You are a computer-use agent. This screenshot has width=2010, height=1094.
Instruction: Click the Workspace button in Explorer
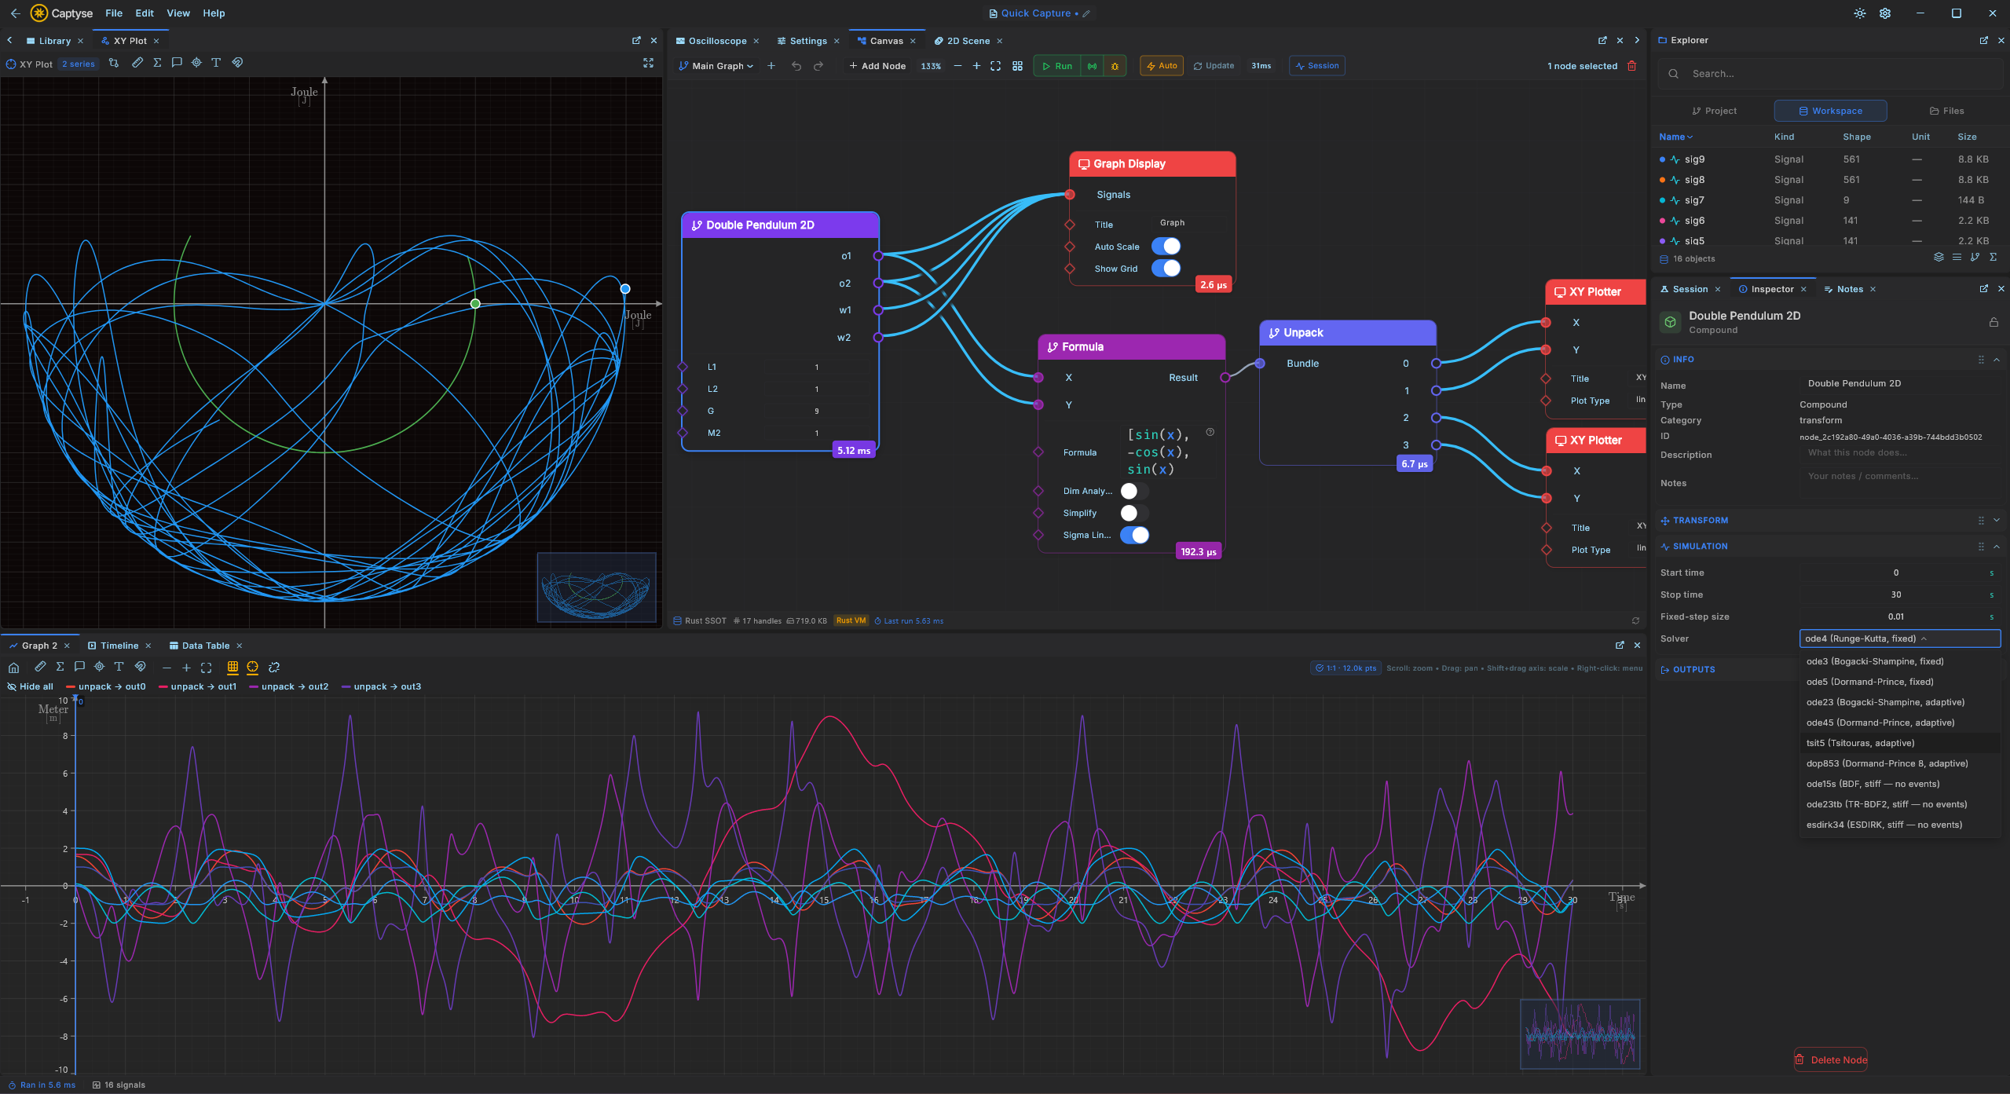point(1830,111)
